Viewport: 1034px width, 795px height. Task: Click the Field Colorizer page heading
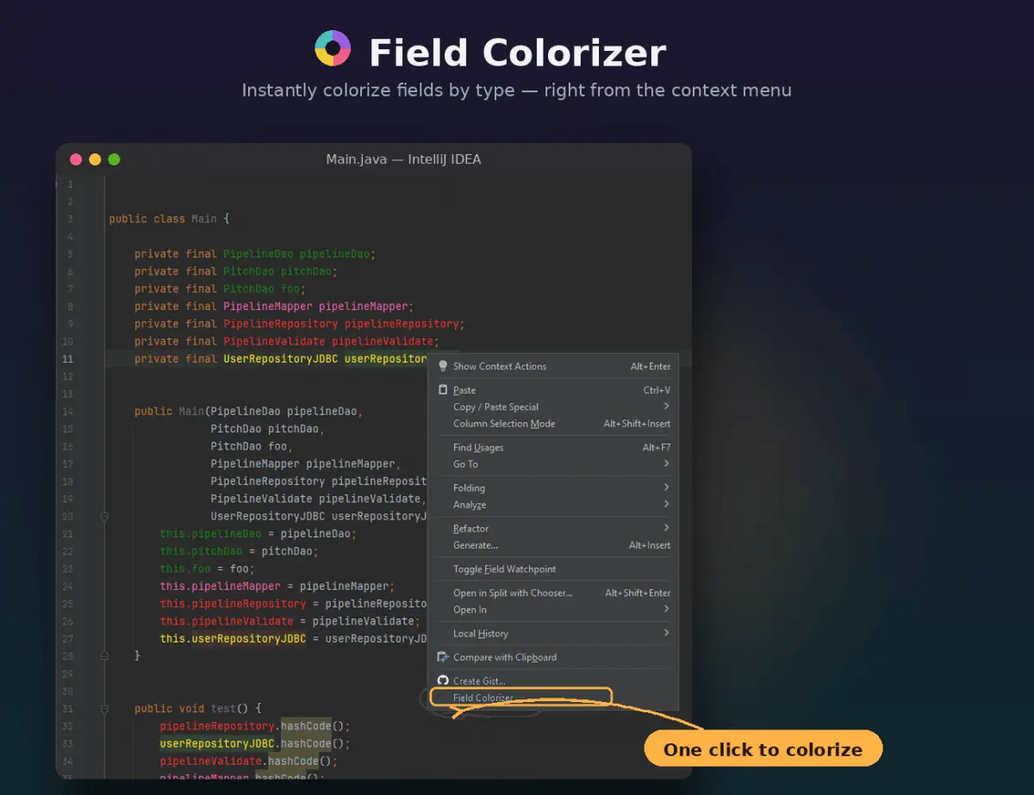pyautogui.click(x=517, y=53)
